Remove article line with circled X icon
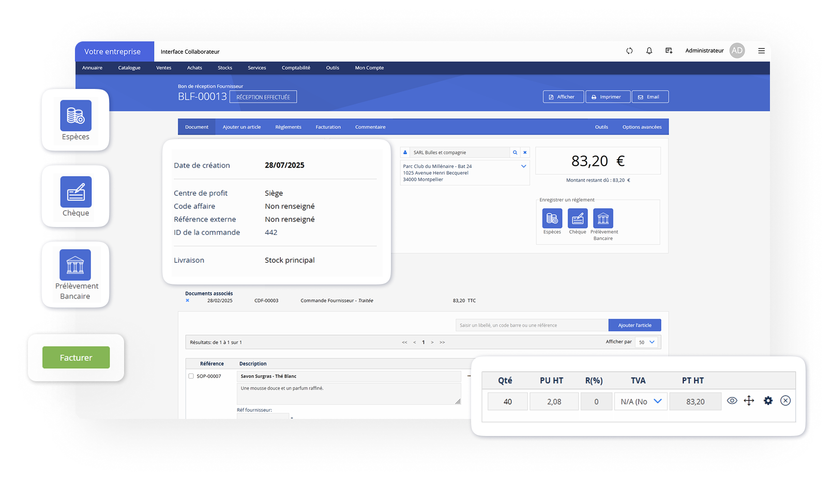832x481 pixels. 785,401
